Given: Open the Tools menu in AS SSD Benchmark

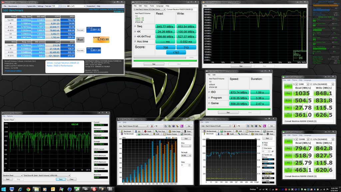Looking at the screenshot, I should point(152,6).
